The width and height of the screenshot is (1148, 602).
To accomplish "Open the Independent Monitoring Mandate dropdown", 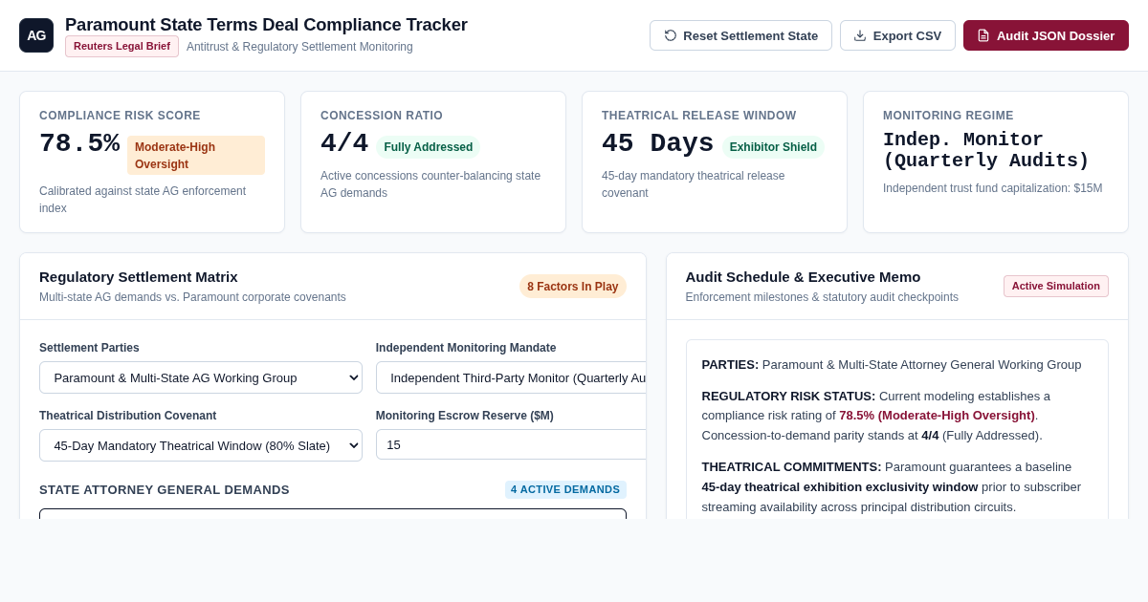I will pyautogui.click(x=511, y=377).
